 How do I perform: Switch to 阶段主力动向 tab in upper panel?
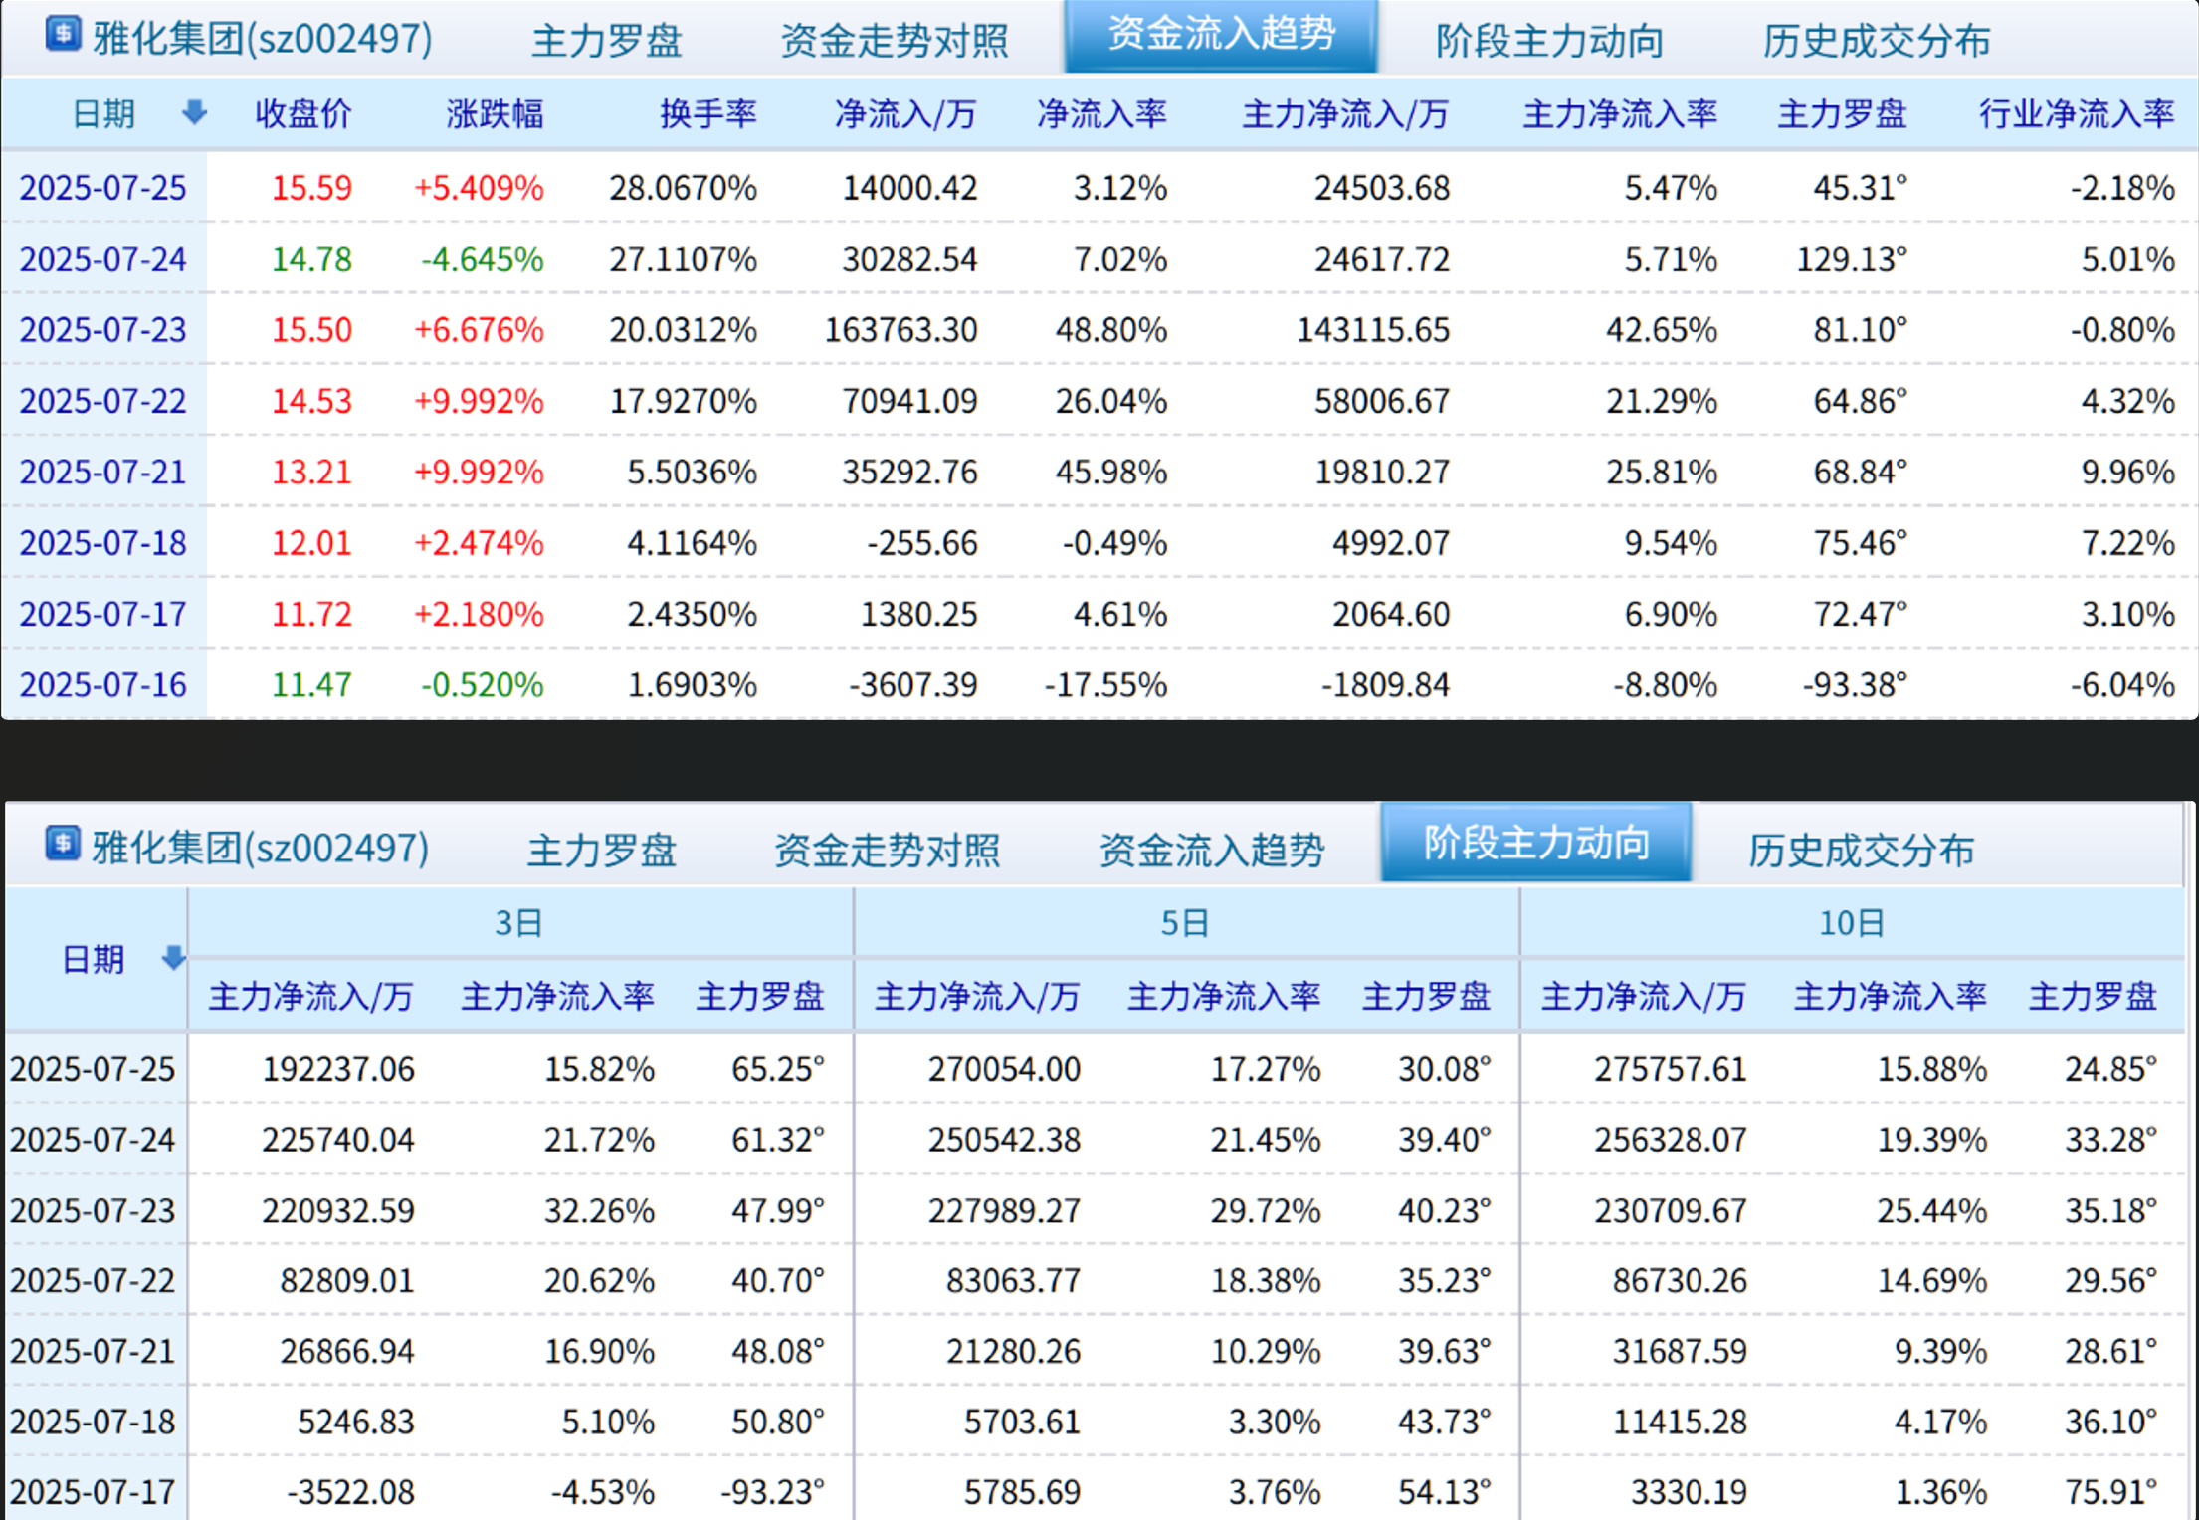click(1549, 41)
